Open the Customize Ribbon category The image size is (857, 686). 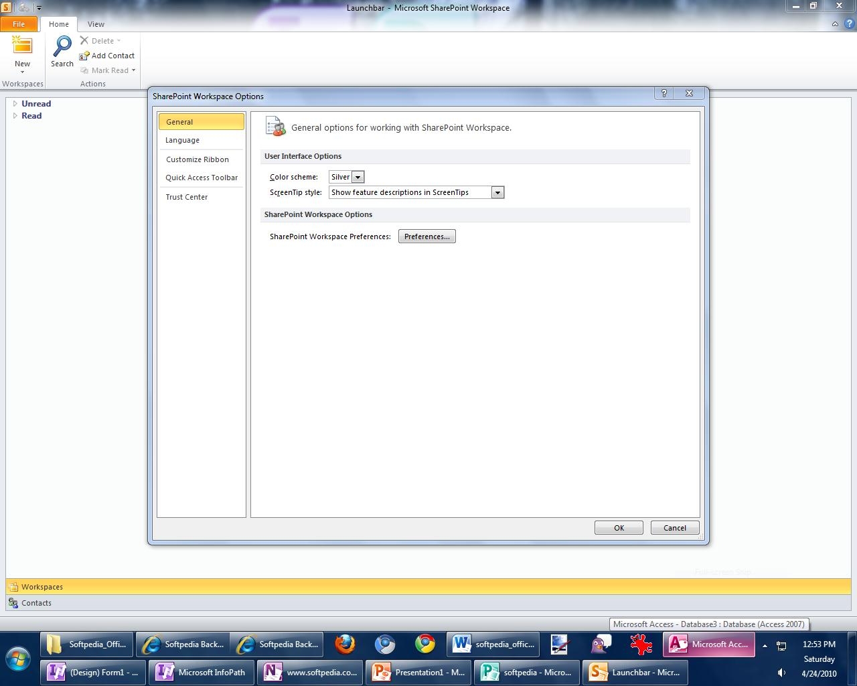202,159
